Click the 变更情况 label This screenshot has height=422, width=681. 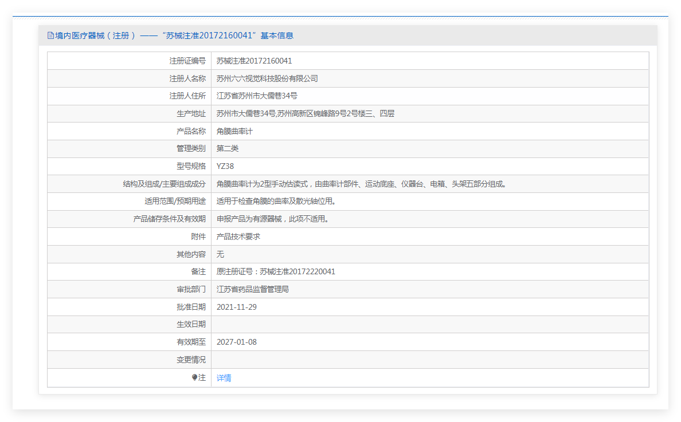pyautogui.click(x=191, y=360)
